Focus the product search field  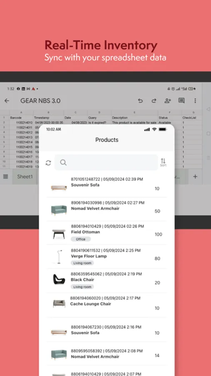click(x=107, y=163)
